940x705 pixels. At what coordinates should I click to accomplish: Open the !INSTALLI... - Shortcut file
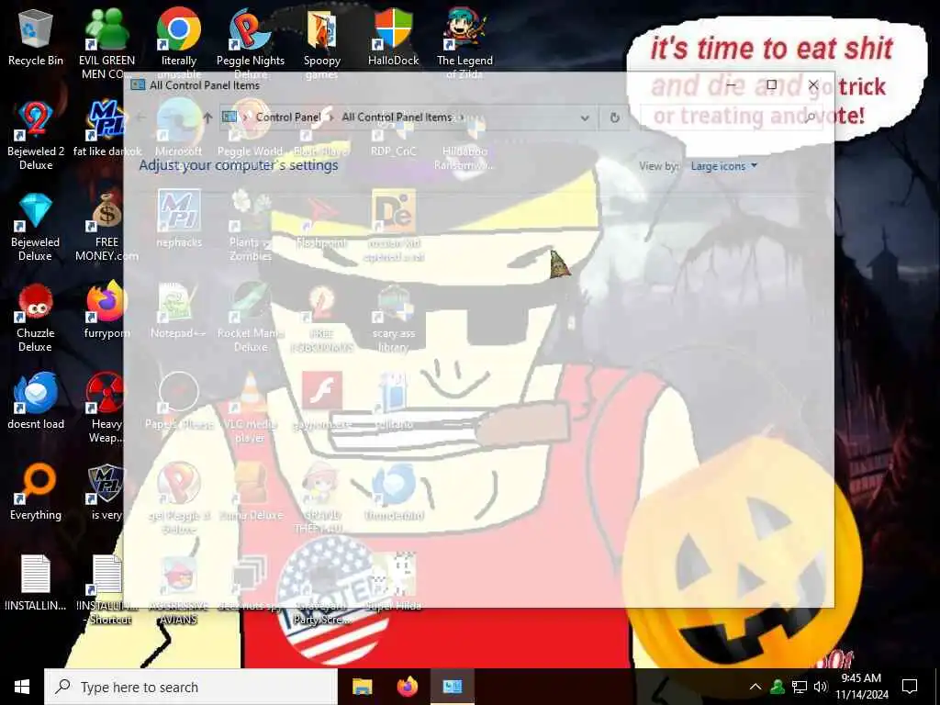(106, 590)
